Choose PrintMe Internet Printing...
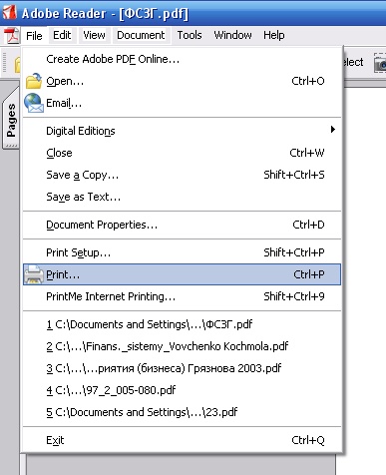386x475 pixels. [x=183, y=296]
